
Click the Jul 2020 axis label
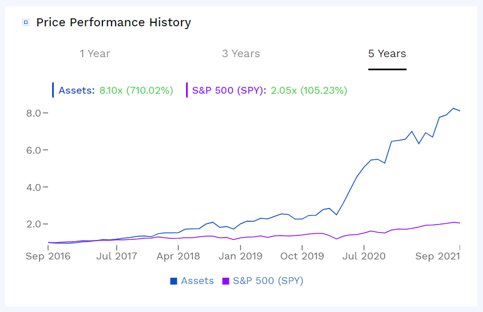click(364, 256)
